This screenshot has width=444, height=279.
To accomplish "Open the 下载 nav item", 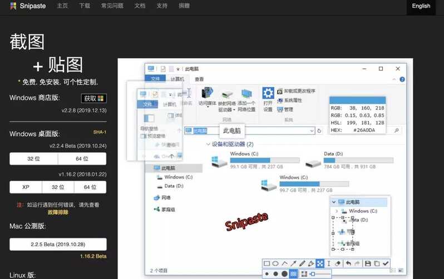I will 85,6.
